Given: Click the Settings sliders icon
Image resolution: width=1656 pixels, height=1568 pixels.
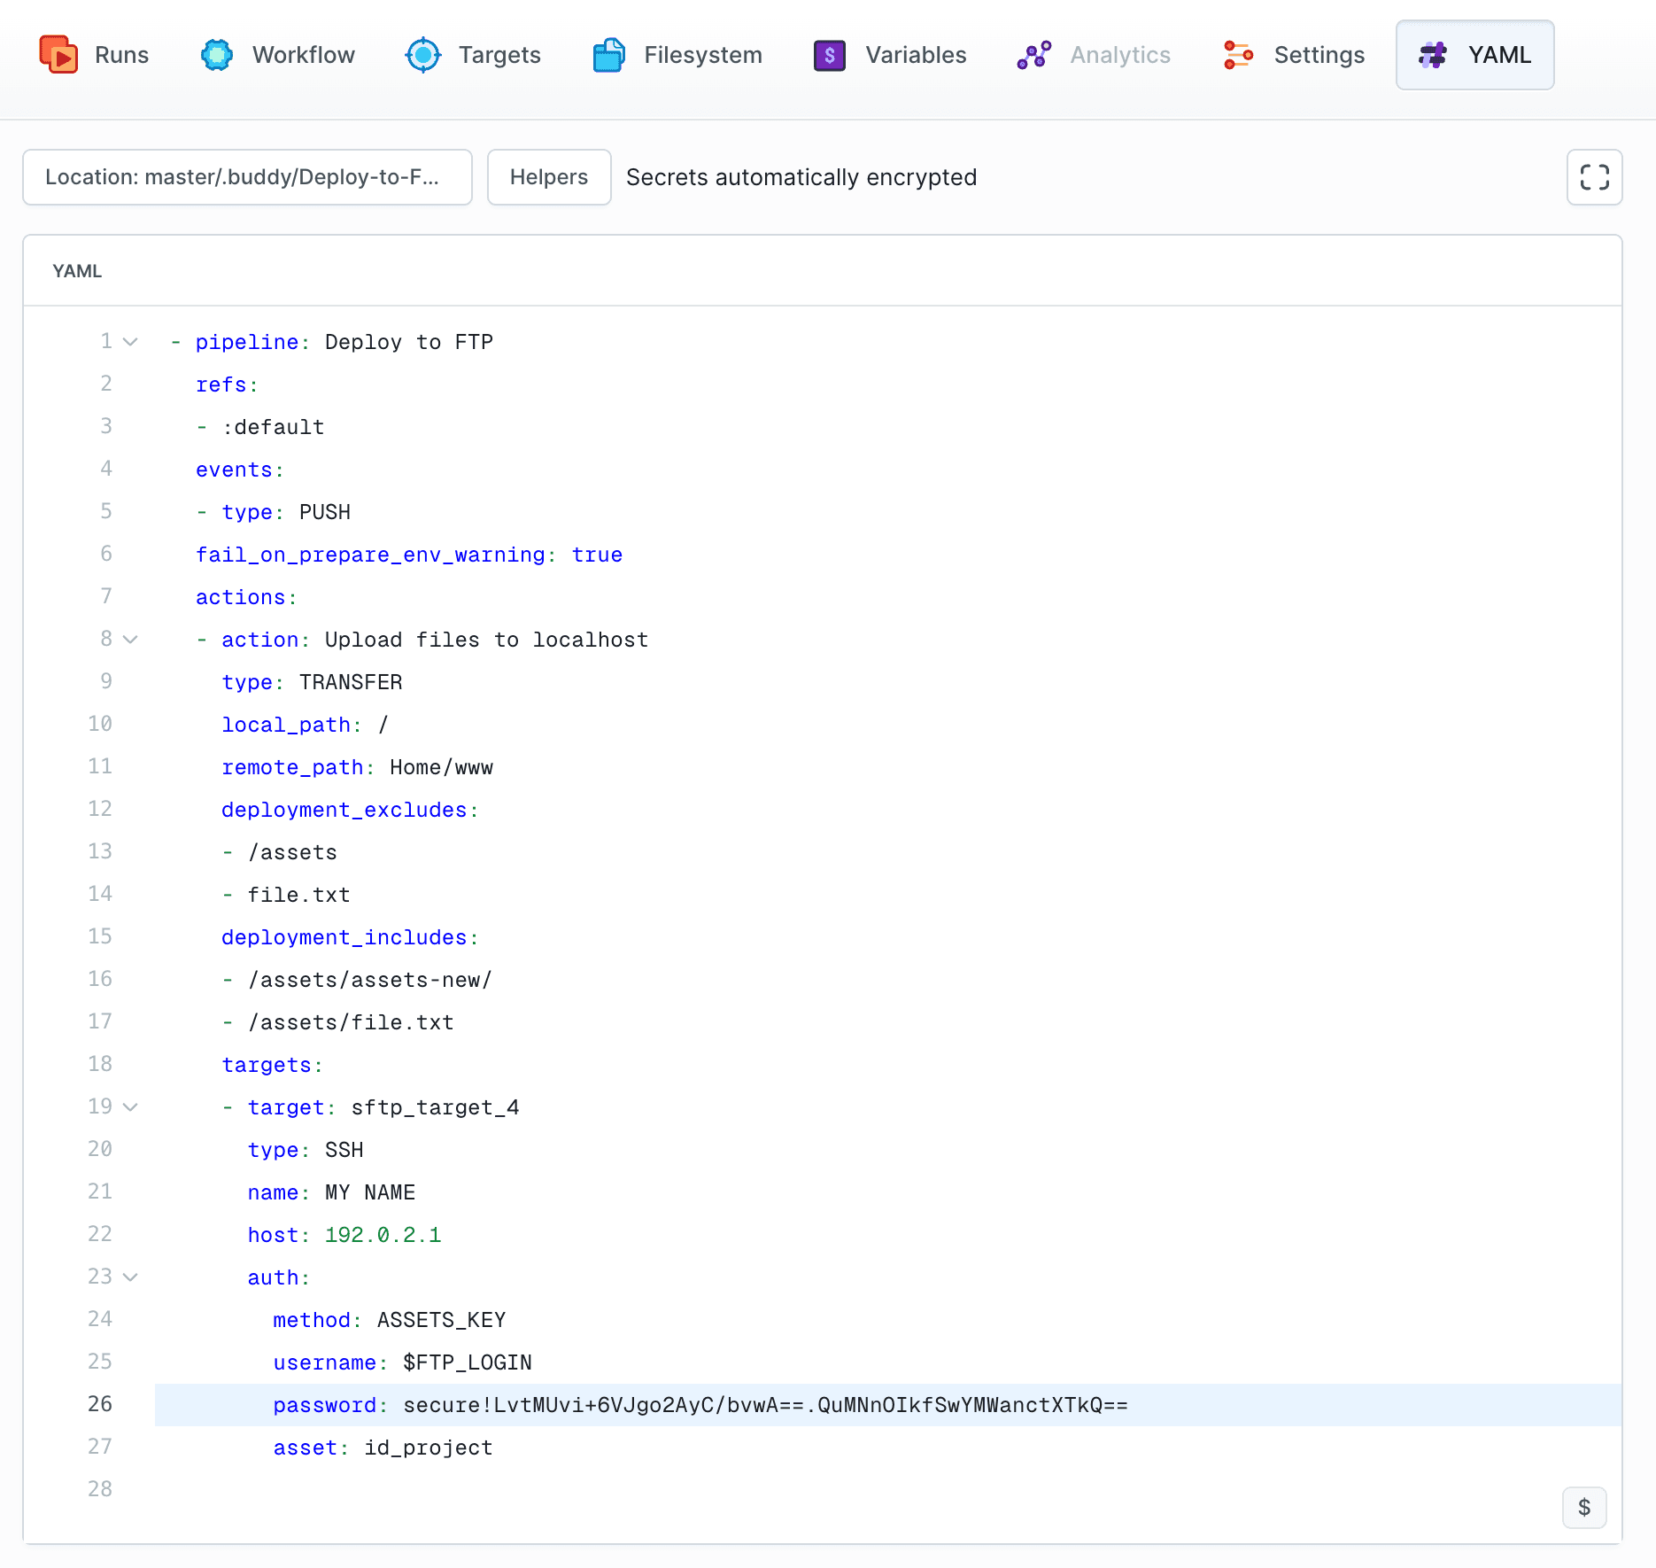Looking at the screenshot, I should click(x=1237, y=54).
